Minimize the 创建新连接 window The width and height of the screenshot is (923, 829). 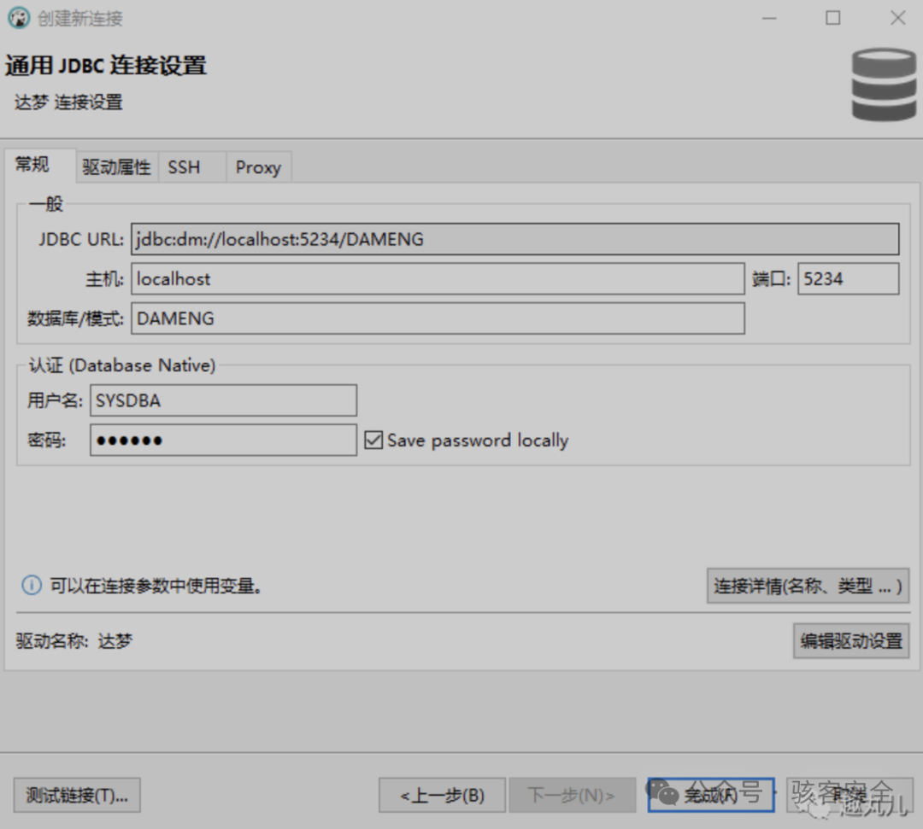pos(769,18)
